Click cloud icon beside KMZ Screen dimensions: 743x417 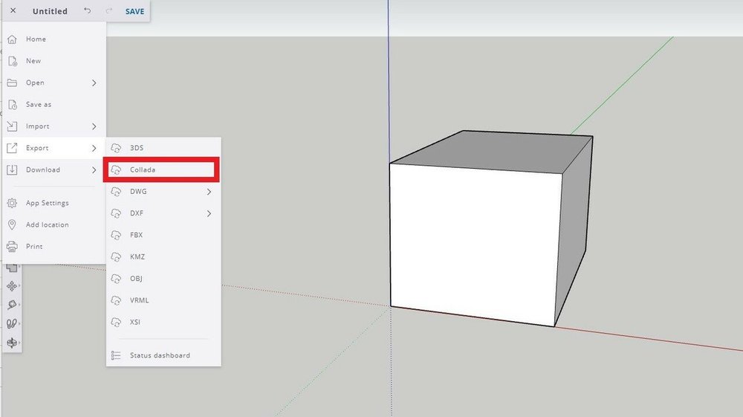click(x=116, y=257)
